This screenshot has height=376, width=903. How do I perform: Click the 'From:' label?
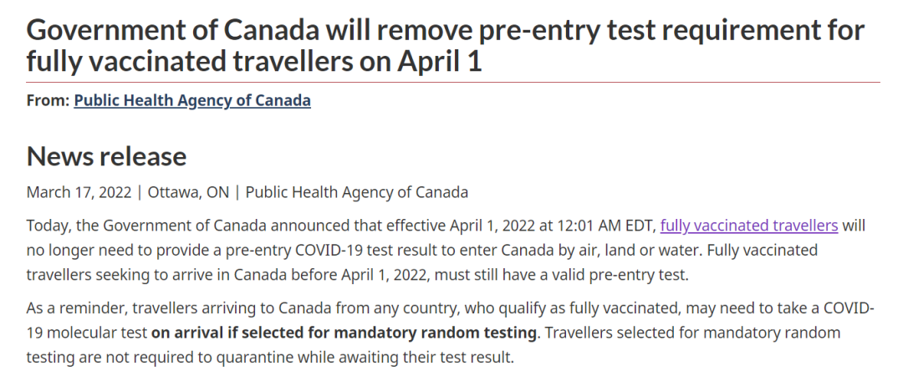[x=48, y=101]
